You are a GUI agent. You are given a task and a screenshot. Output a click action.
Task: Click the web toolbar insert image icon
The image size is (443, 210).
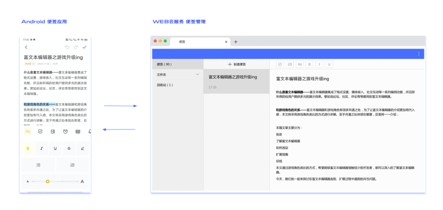click(290, 65)
